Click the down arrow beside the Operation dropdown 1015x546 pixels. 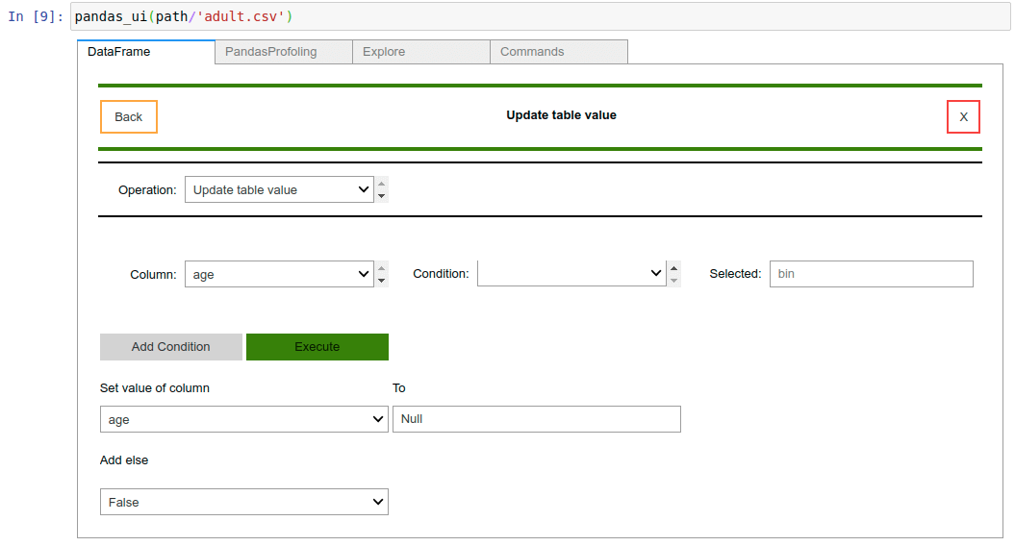click(382, 196)
